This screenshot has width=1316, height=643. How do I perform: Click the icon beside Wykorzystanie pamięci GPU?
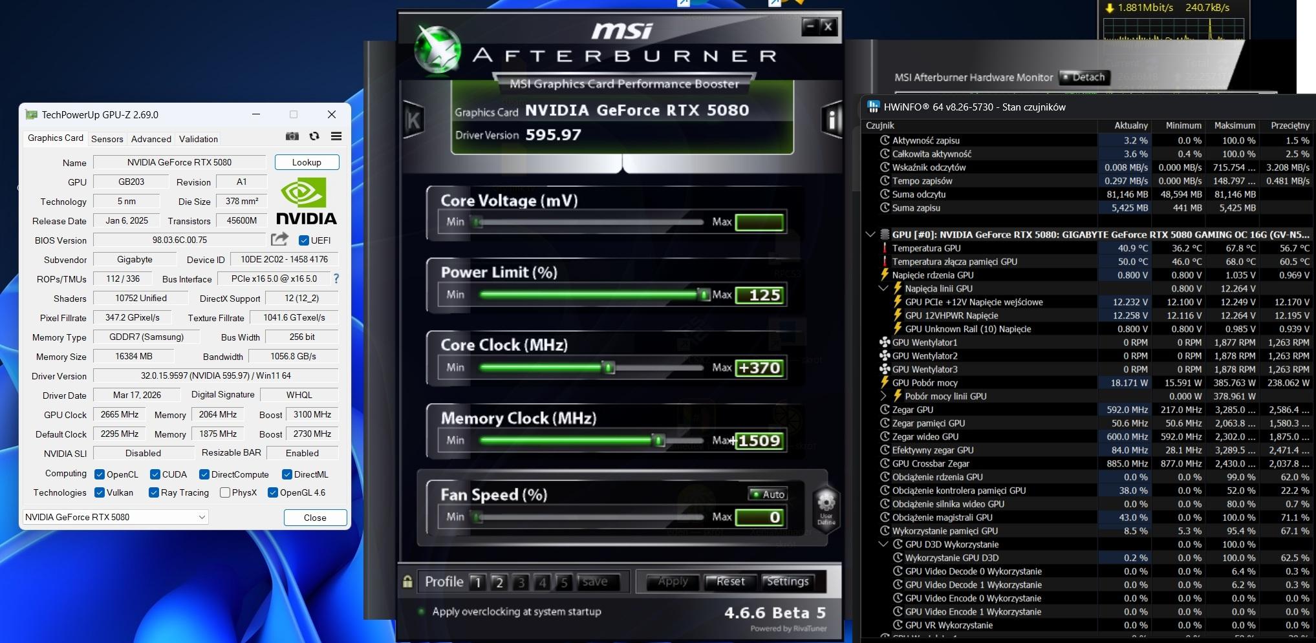coord(885,531)
